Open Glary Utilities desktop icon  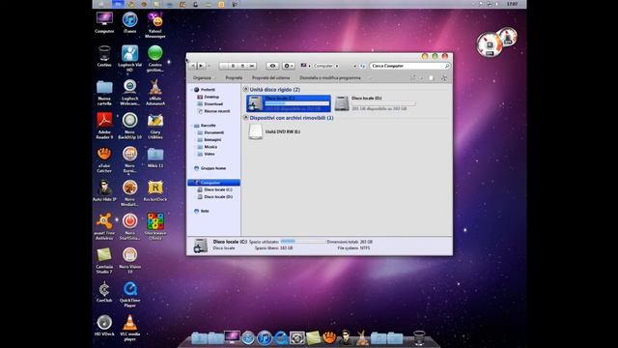154,126
